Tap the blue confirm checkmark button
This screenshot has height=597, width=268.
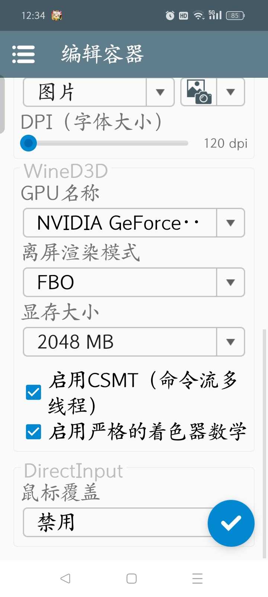231,523
